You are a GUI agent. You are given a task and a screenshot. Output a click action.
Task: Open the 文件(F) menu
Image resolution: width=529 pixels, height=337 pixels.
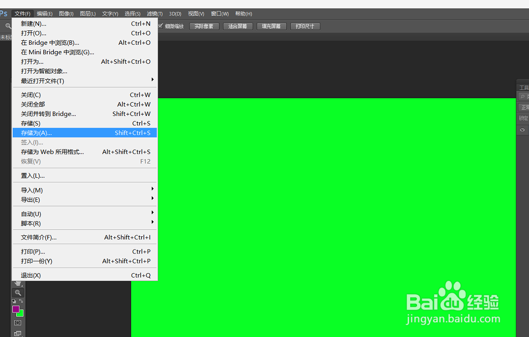tap(22, 14)
